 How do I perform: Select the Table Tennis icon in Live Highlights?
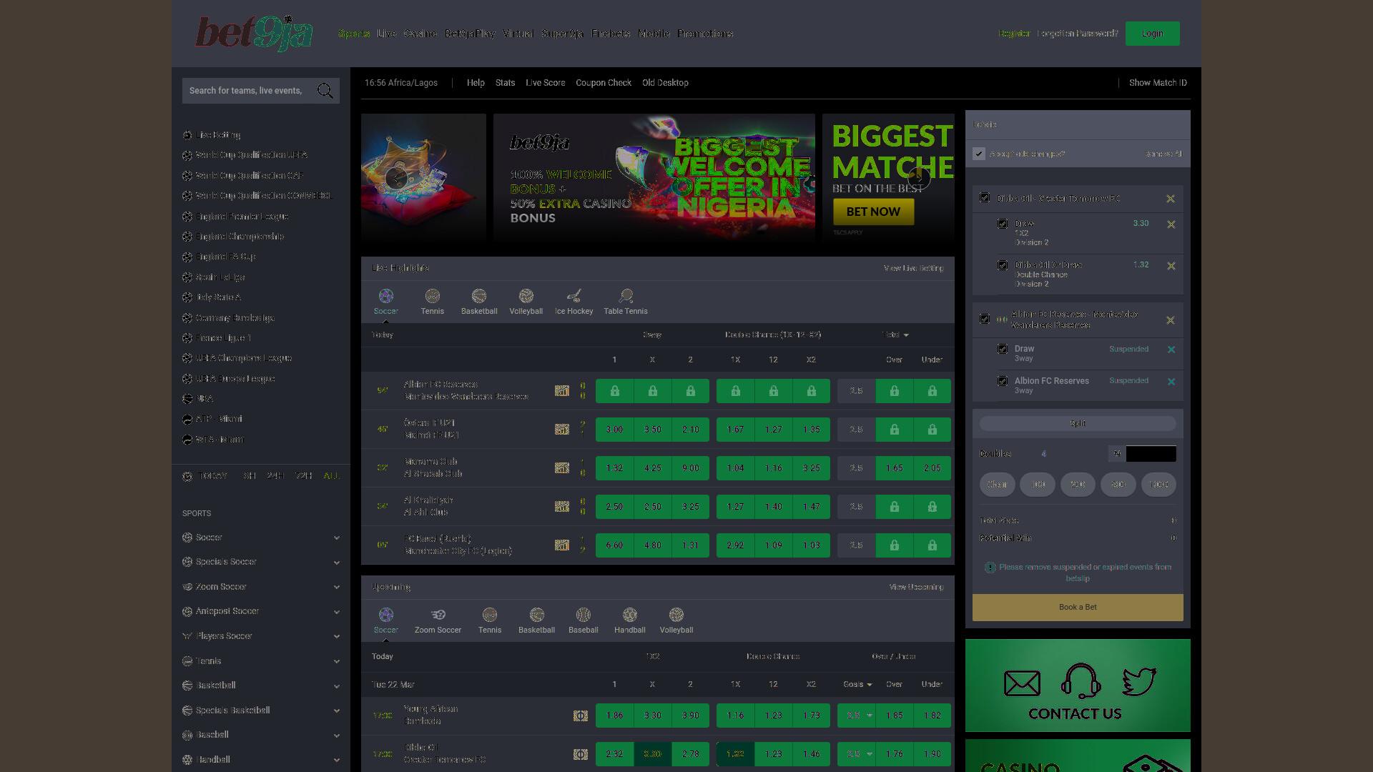pyautogui.click(x=626, y=296)
